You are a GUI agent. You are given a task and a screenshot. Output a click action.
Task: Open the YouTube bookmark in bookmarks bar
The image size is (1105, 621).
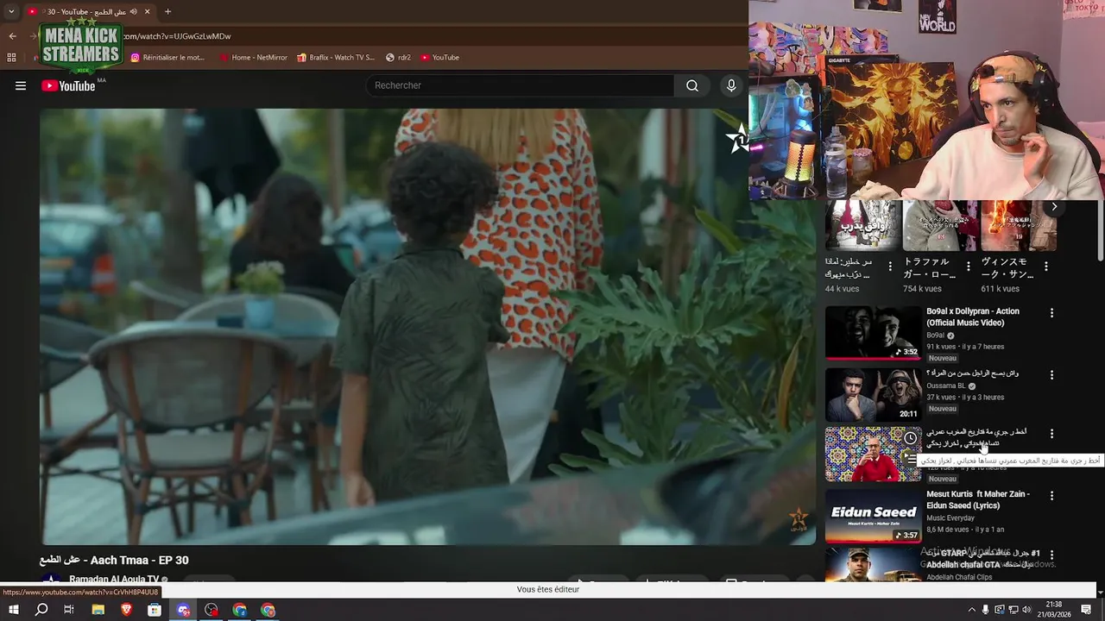click(x=440, y=57)
